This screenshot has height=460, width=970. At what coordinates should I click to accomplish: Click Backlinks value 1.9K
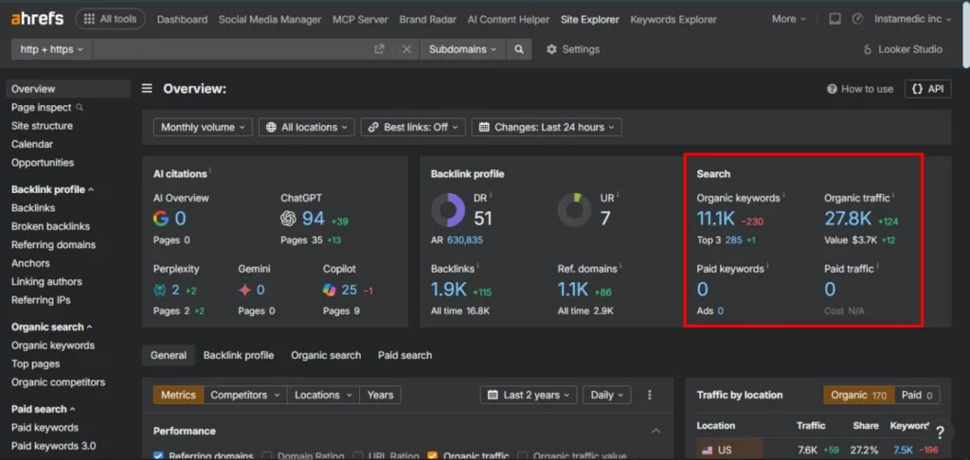pos(448,290)
